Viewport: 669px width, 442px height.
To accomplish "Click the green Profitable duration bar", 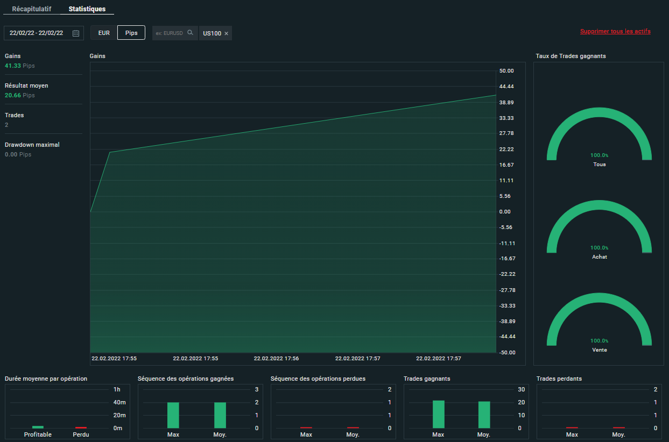I will click(x=38, y=427).
